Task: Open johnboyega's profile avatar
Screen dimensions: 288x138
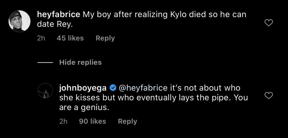Action: (x=45, y=91)
